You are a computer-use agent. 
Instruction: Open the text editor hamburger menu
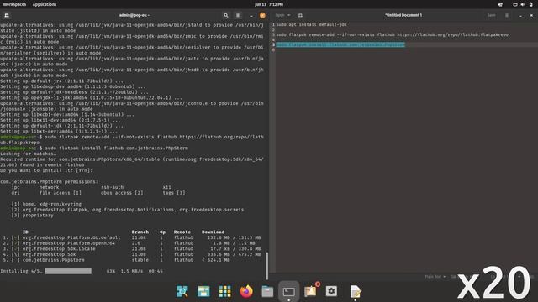pos(507,15)
